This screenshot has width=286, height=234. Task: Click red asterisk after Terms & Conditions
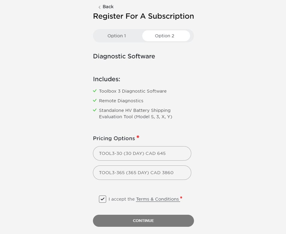pos(181,198)
